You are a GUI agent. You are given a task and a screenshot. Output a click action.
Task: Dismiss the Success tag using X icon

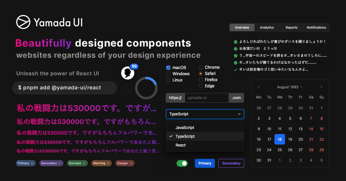[84, 163]
